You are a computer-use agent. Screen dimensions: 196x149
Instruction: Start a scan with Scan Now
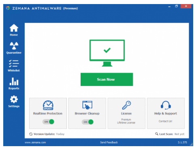(107, 80)
